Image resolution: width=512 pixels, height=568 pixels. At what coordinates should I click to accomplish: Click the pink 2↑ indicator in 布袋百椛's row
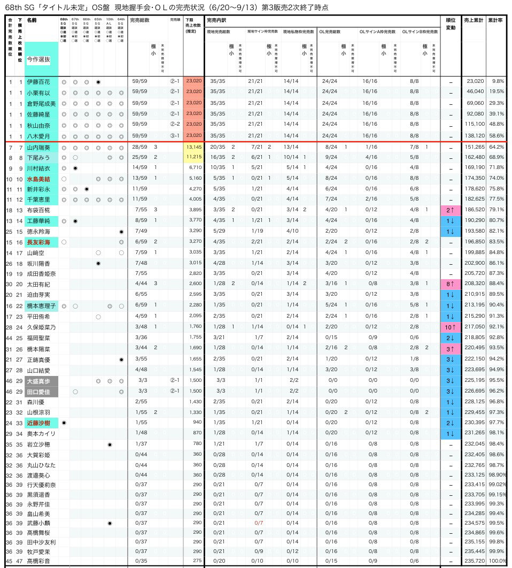point(451,210)
